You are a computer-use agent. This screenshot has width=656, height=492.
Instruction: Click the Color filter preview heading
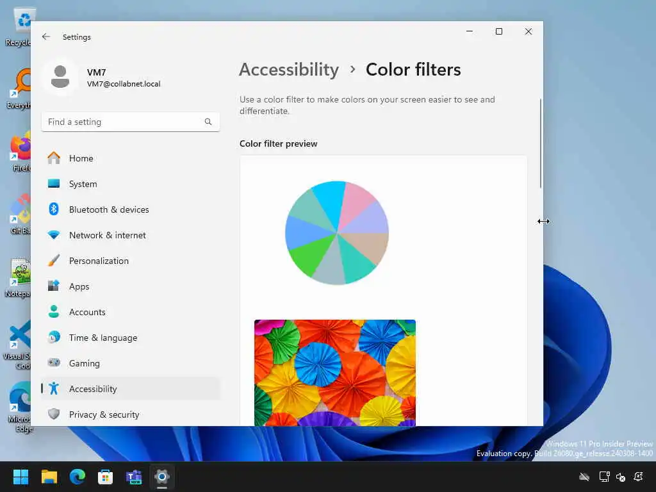point(278,143)
